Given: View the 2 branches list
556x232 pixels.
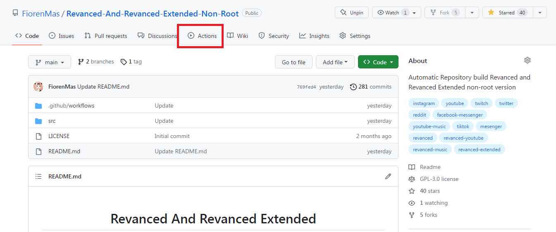Looking at the screenshot, I should pos(96,62).
